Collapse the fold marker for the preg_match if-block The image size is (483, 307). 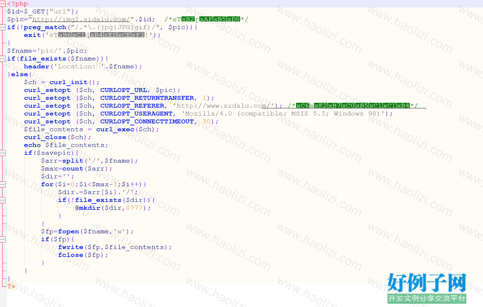click(x=3, y=27)
